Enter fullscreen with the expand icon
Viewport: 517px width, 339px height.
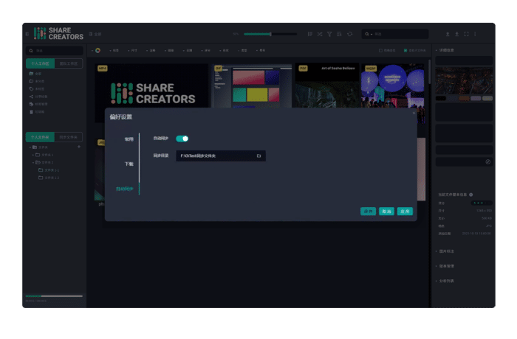click(x=466, y=34)
